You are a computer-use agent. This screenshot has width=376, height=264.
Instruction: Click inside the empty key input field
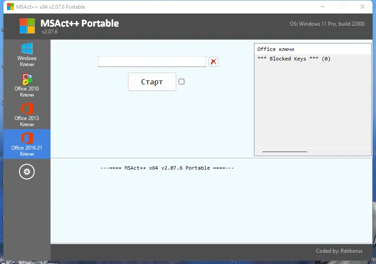tap(152, 62)
